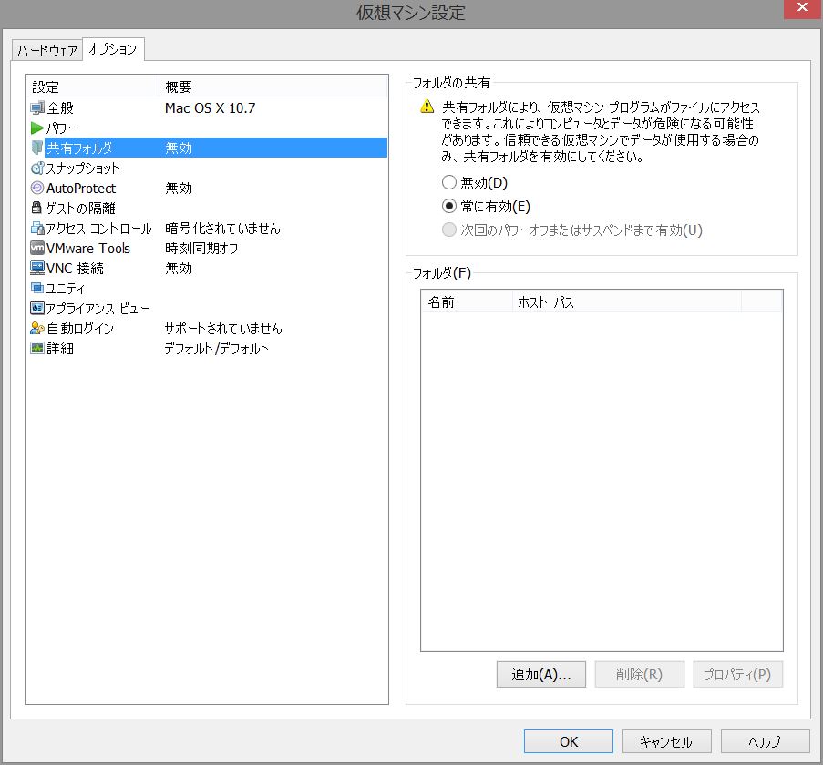823x765 pixels.
Task: Select the AutoProtect settings row
Action: 207,188
